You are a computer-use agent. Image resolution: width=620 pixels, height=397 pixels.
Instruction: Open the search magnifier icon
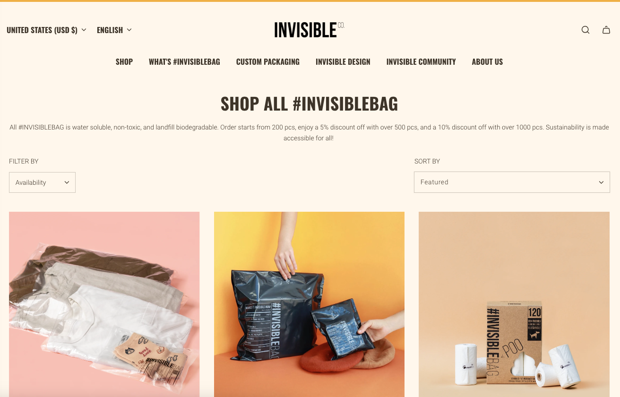(586, 30)
